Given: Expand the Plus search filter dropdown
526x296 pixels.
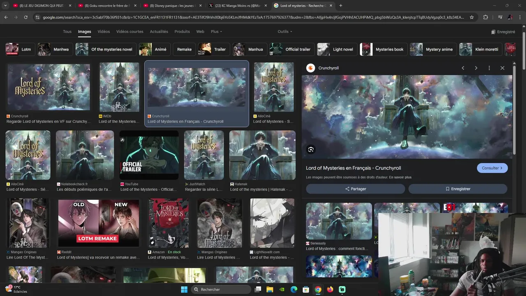Looking at the screenshot, I should coord(216,32).
